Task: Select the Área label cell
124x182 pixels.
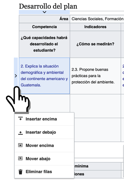Action: point(44,19)
